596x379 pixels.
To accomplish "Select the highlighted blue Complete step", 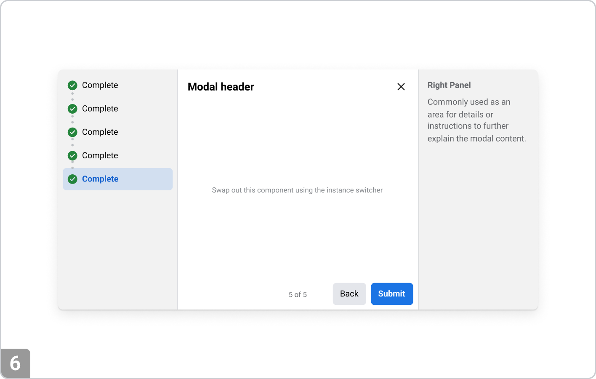I will point(100,179).
